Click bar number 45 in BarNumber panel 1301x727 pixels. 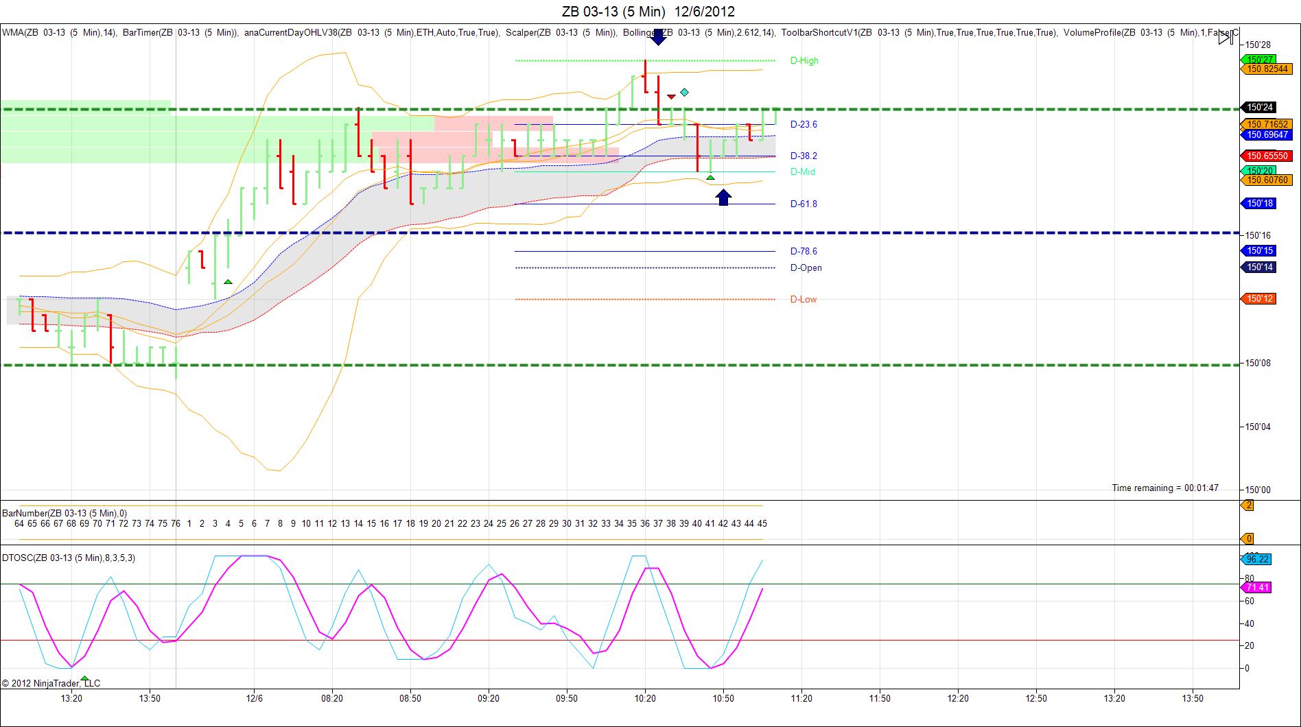click(762, 523)
